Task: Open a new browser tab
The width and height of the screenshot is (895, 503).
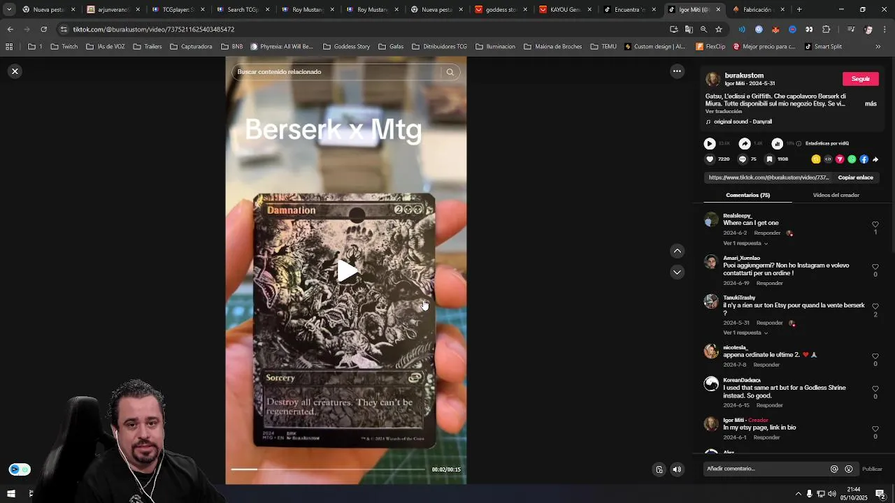Action: pos(799,10)
